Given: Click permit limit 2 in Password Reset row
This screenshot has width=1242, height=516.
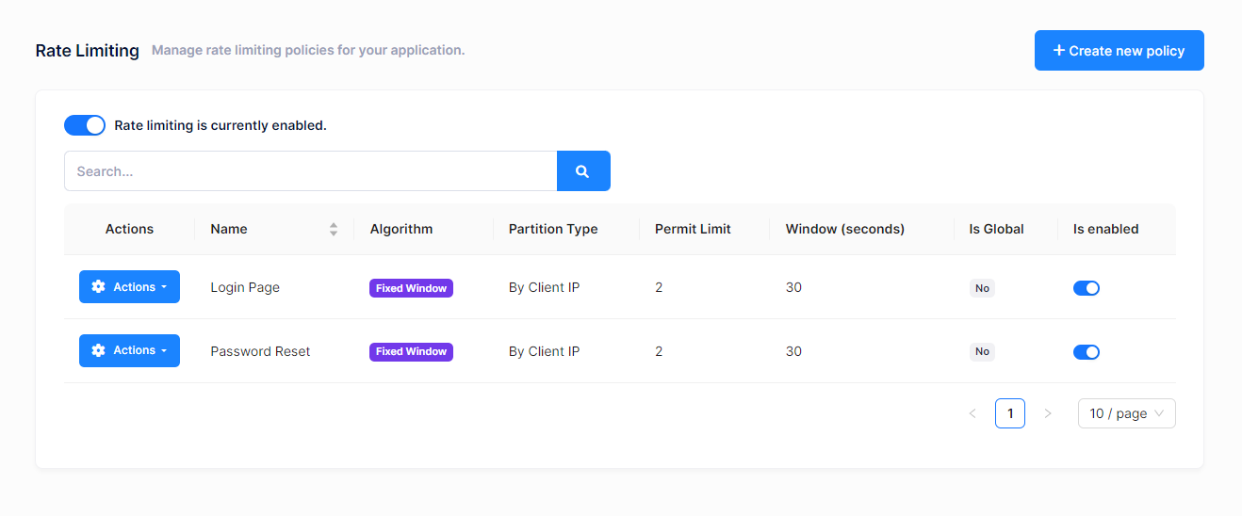Looking at the screenshot, I should coord(659,351).
